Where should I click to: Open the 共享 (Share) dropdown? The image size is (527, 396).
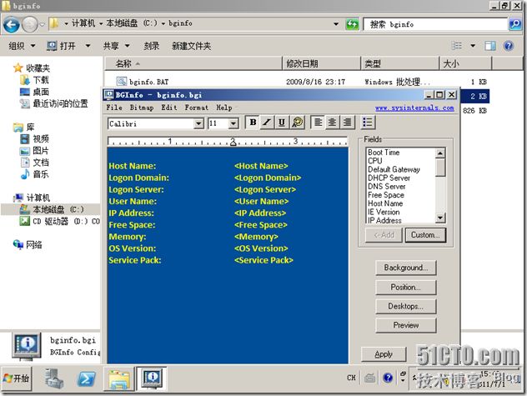(116, 46)
